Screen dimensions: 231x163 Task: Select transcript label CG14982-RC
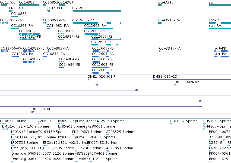(30, 31)
